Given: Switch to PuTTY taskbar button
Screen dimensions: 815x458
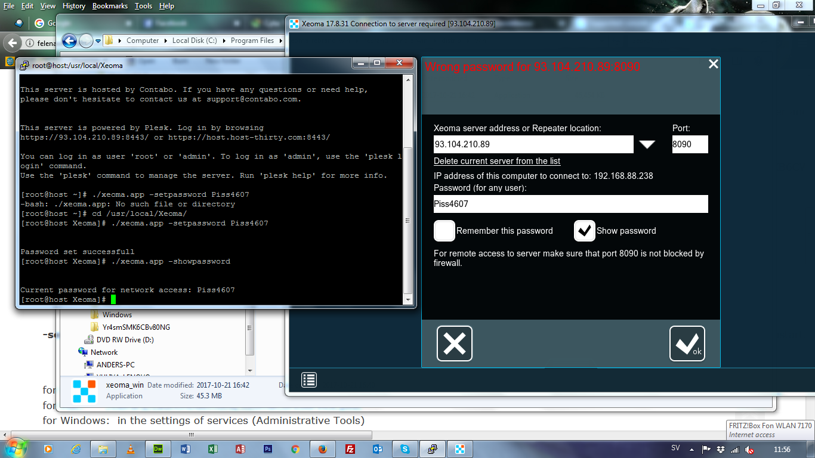Looking at the screenshot, I should click(433, 449).
